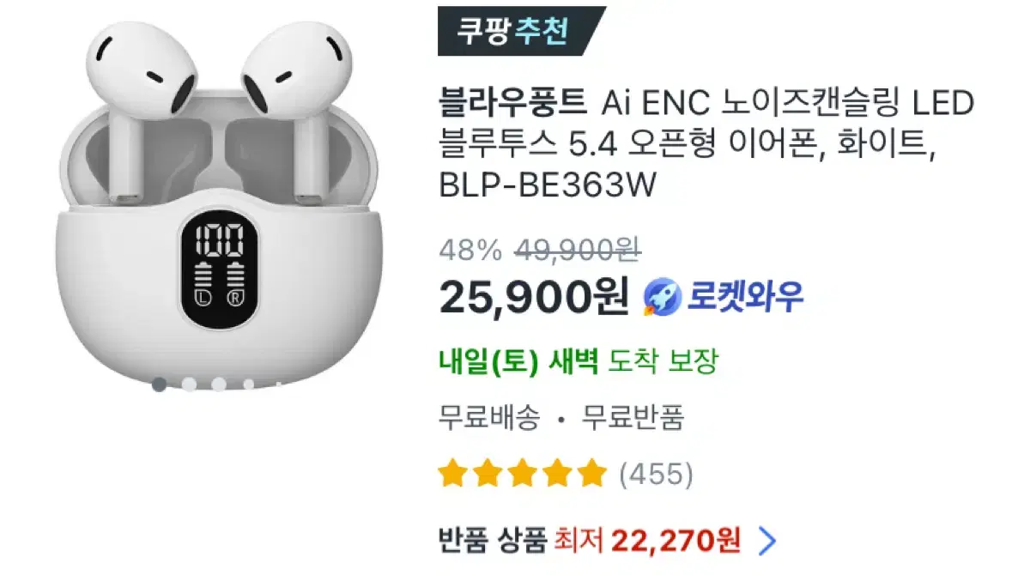This screenshot has width=1030, height=575.
Task: Select the second image carousel dot
Action: coord(190,384)
